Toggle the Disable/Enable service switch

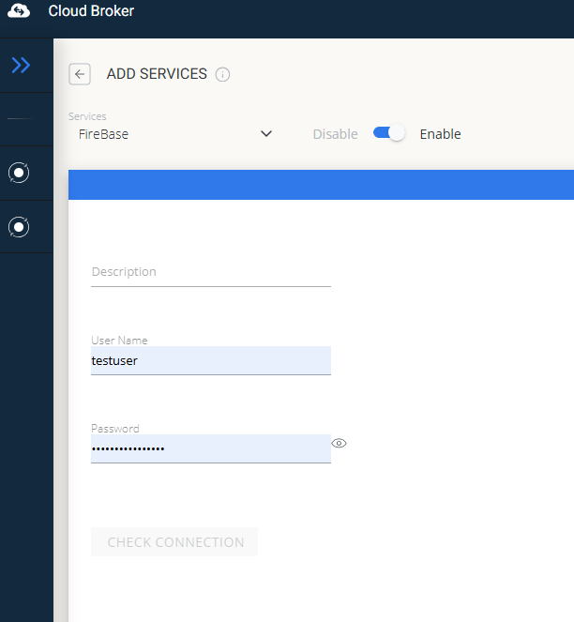[388, 133]
